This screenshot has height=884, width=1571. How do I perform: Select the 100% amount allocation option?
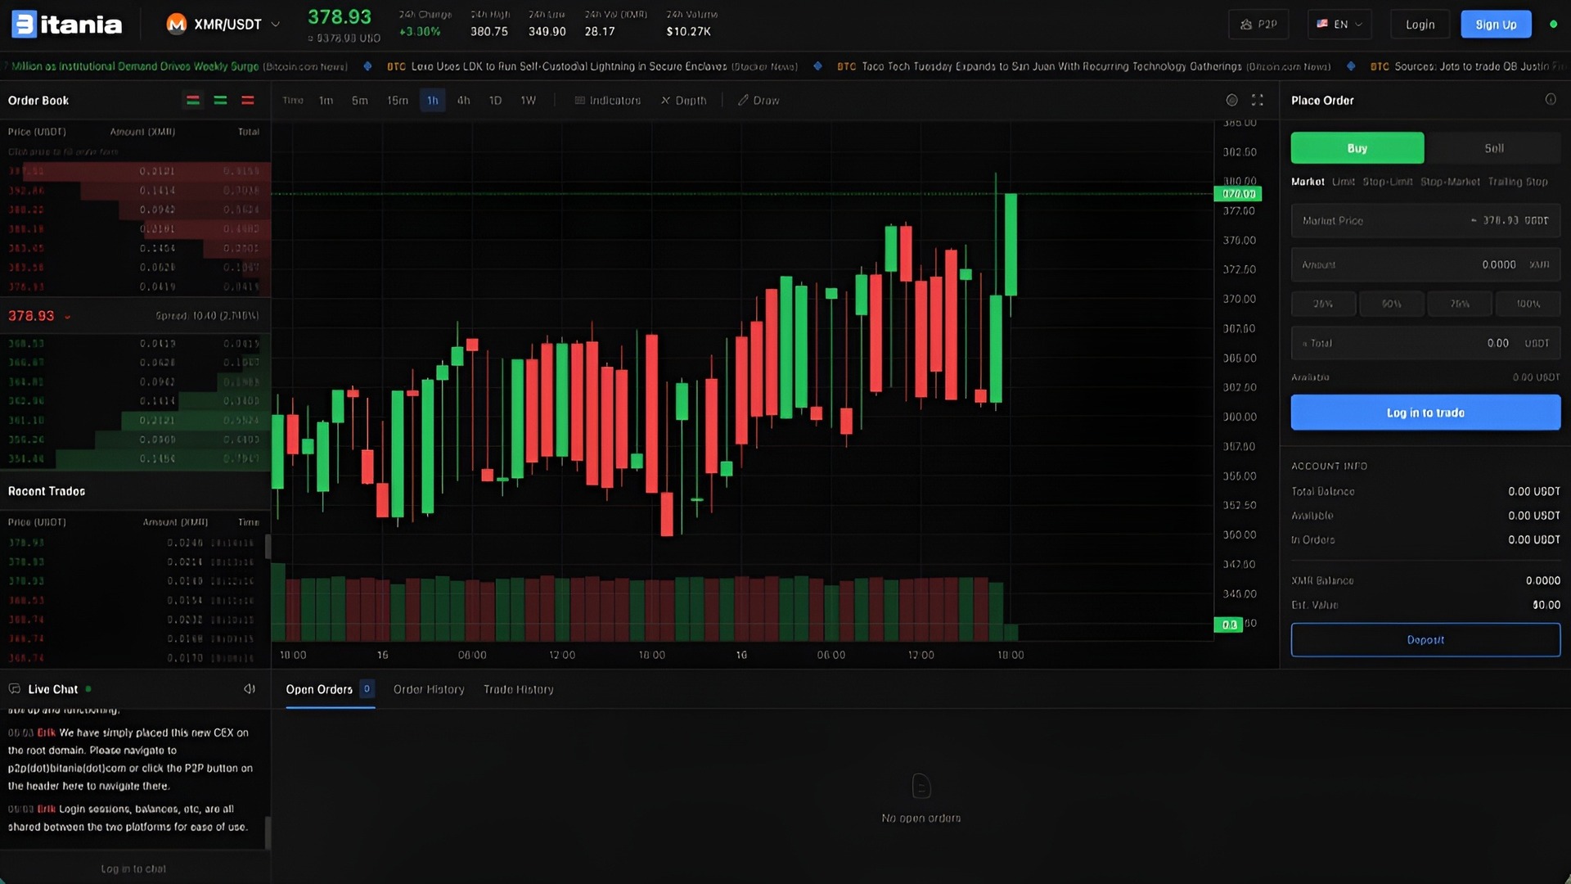[x=1527, y=304]
